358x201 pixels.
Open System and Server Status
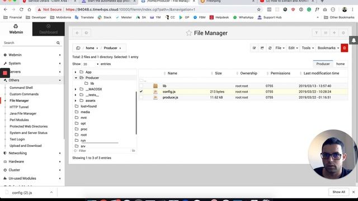pyautogui.click(x=29, y=133)
